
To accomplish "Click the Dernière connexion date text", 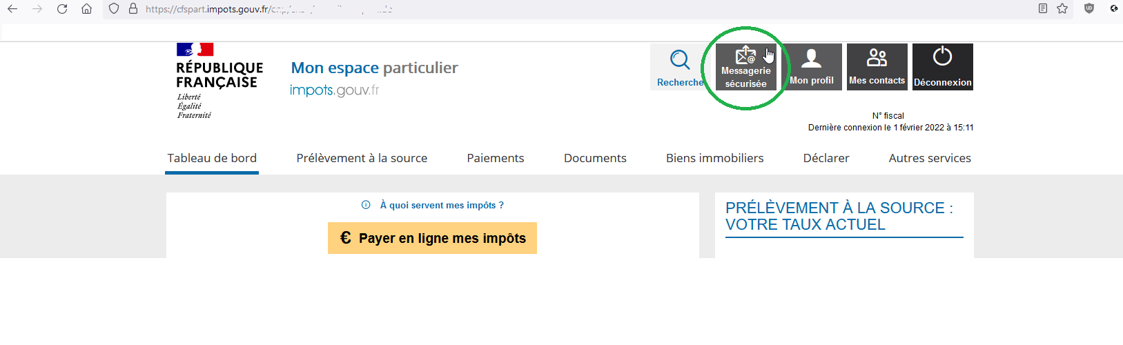I will 891,128.
